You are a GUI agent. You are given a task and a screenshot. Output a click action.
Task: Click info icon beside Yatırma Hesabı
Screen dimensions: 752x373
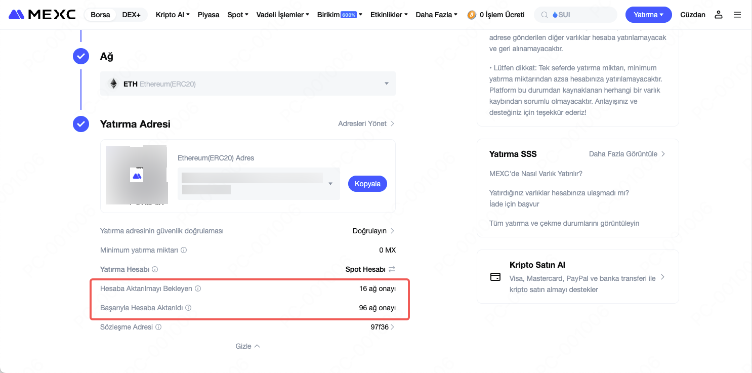coord(155,269)
